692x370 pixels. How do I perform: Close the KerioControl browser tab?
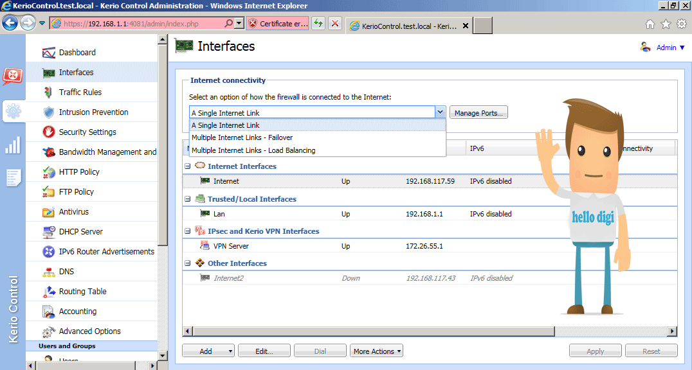(x=465, y=26)
